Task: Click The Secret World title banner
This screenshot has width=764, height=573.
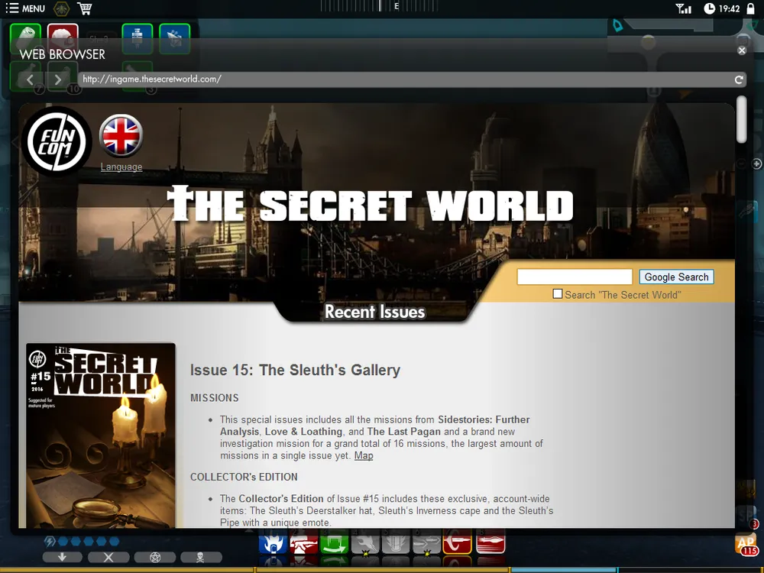Action: tap(370, 205)
